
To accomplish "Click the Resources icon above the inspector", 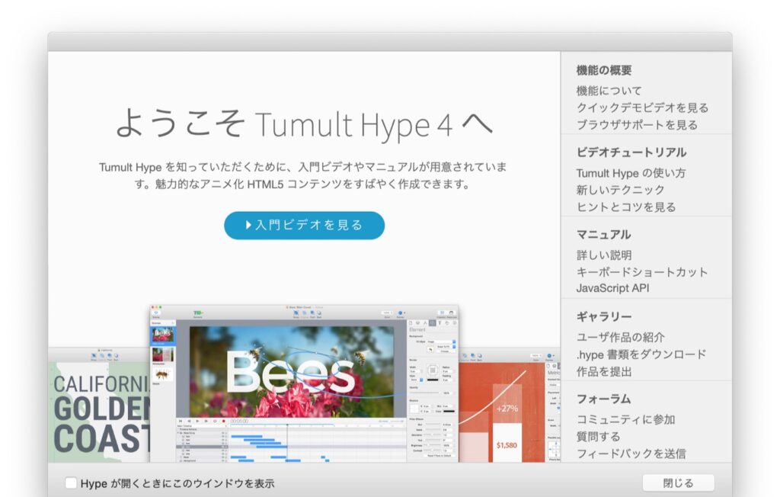I will tap(452, 313).
